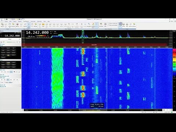This screenshot has height=132, width=176.
Task: Open the Home ribbon tab
Action: coord(6,21)
